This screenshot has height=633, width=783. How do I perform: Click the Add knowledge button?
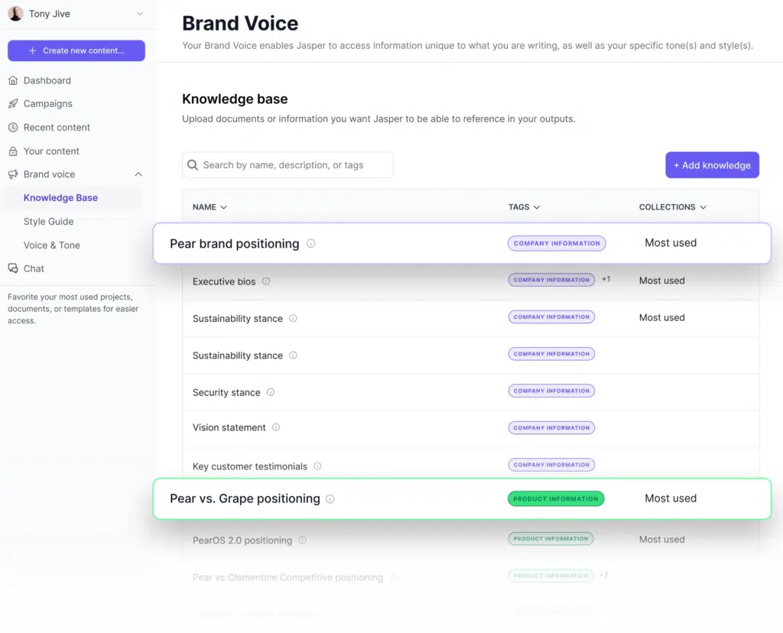712,165
